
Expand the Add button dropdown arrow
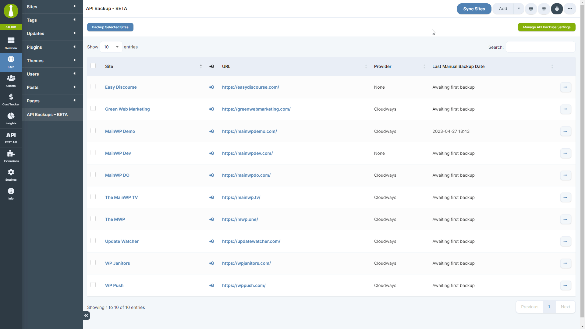[519, 9]
